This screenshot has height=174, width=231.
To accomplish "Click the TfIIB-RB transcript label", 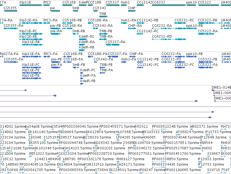I will [x=106, y=31].
